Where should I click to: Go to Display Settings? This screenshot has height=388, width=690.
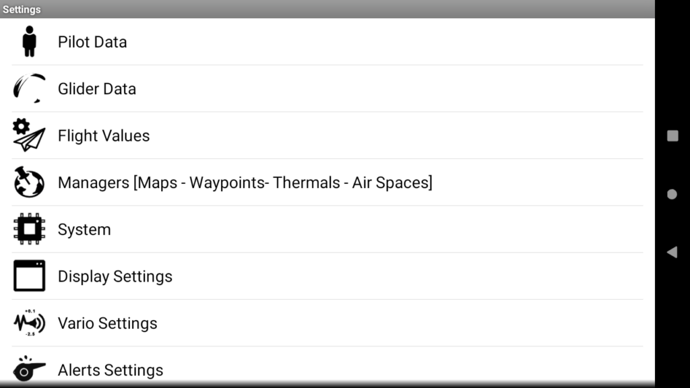tap(327, 276)
